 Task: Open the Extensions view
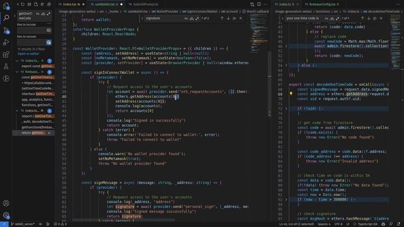6,54
